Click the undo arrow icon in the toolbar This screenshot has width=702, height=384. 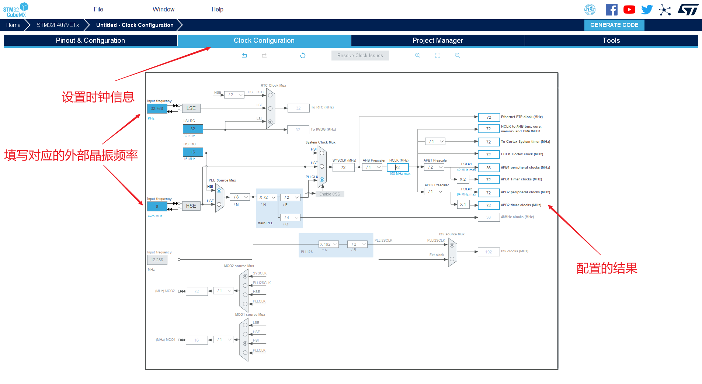click(x=244, y=55)
